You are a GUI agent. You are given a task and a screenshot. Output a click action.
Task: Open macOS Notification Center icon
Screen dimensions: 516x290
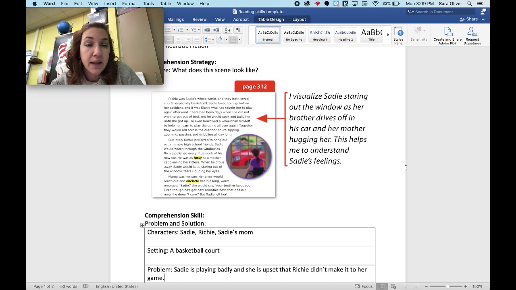pyautogui.click(x=480, y=4)
